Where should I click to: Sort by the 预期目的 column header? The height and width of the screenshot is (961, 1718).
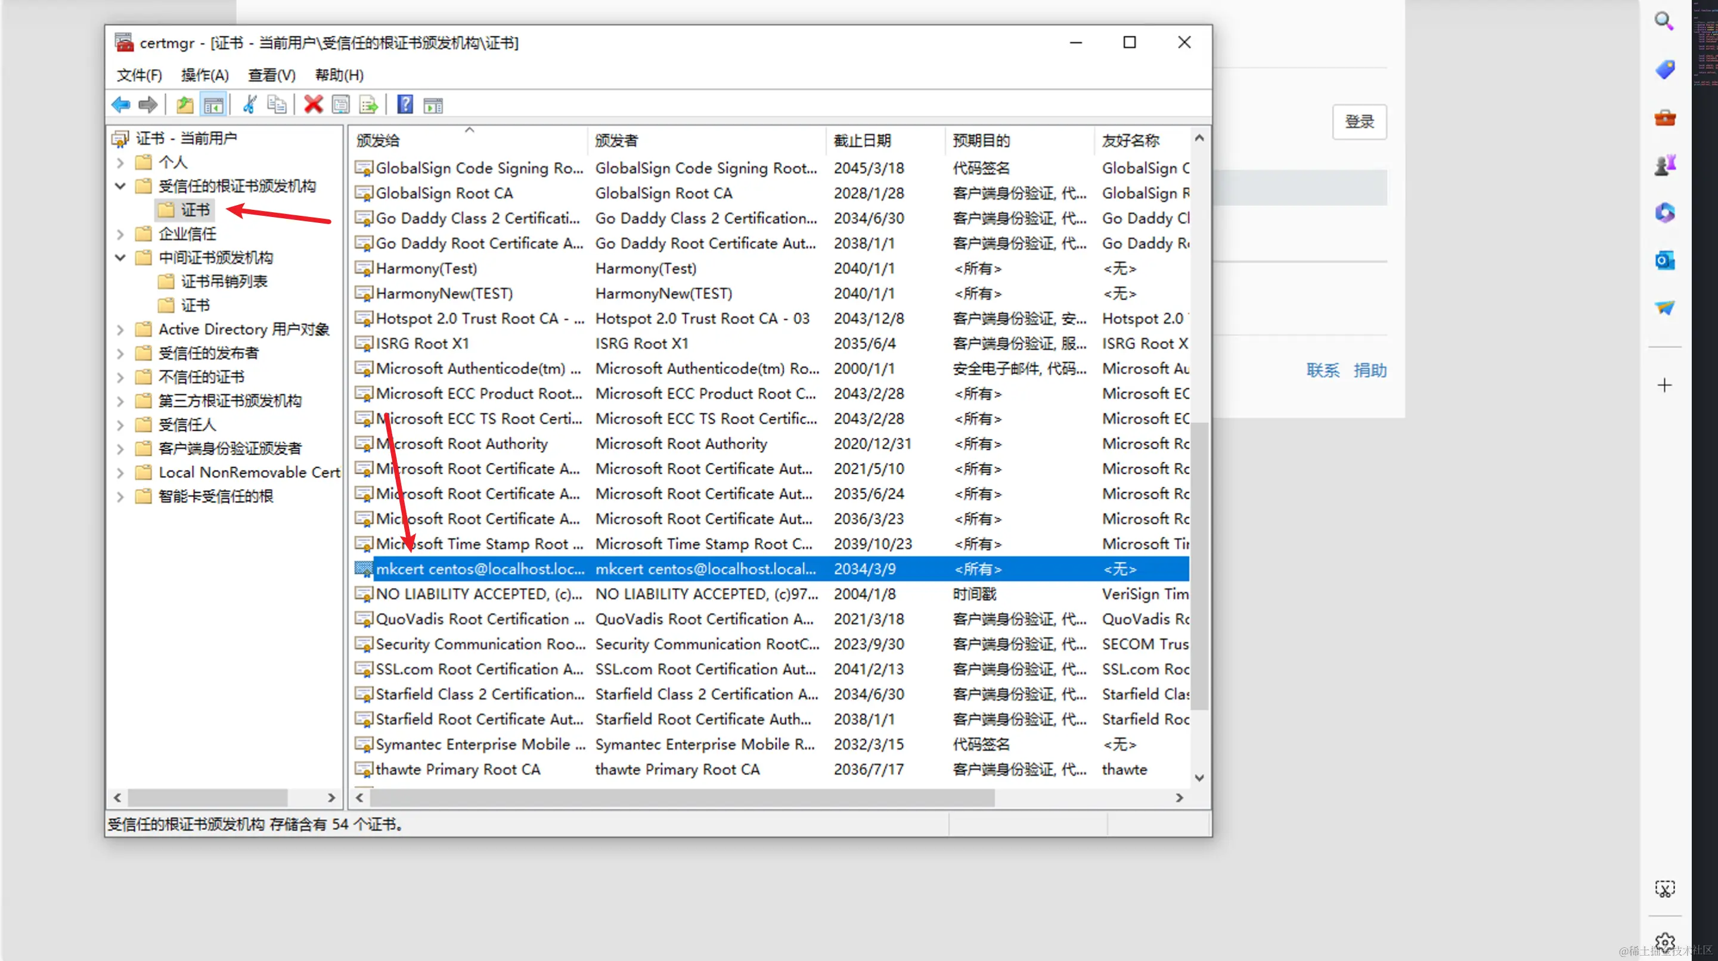click(x=1020, y=140)
